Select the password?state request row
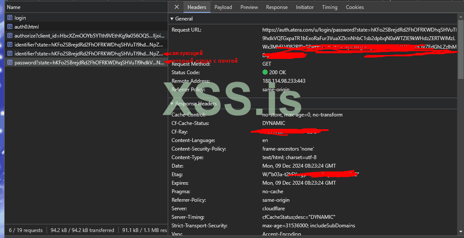Image resolution: width=464 pixels, height=238 pixels. [x=86, y=62]
